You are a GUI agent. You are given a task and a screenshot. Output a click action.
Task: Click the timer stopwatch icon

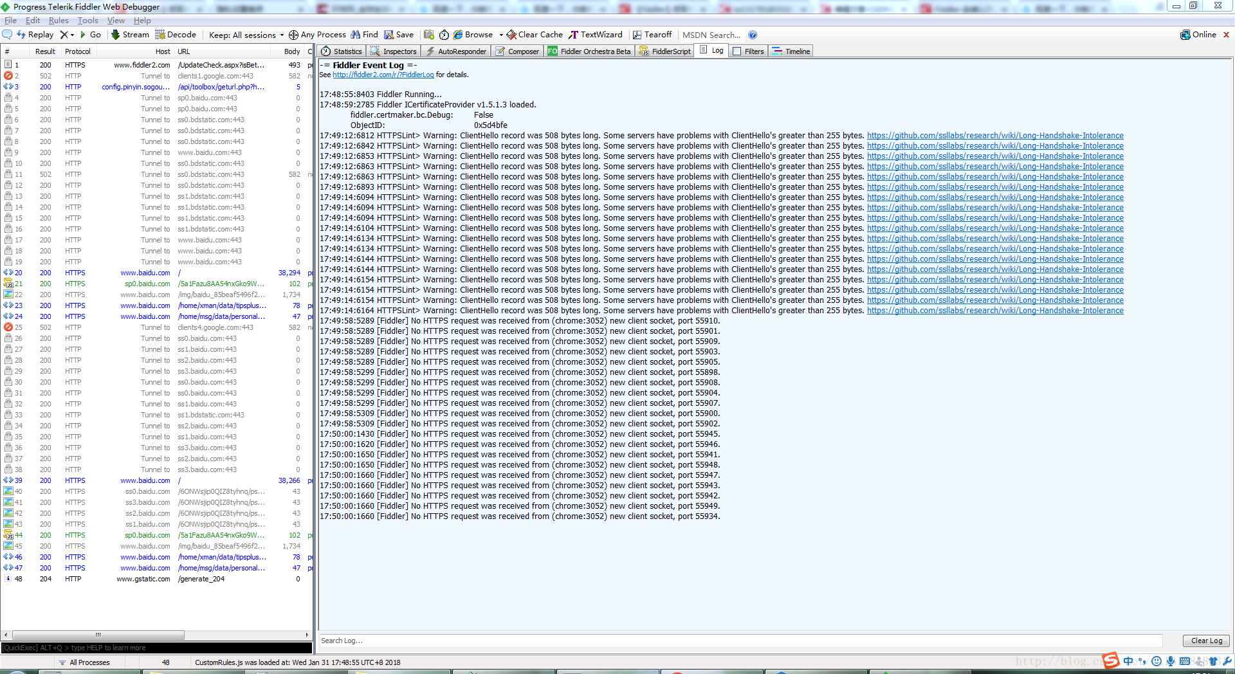tap(444, 35)
